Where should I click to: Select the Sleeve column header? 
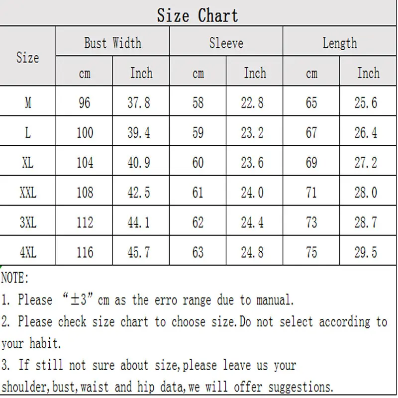[226, 43]
